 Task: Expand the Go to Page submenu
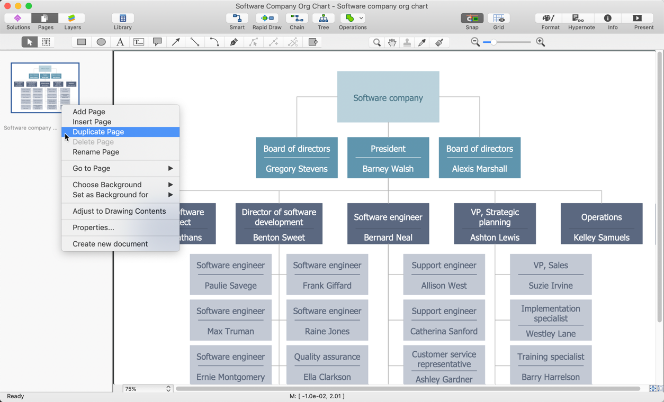coord(121,168)
